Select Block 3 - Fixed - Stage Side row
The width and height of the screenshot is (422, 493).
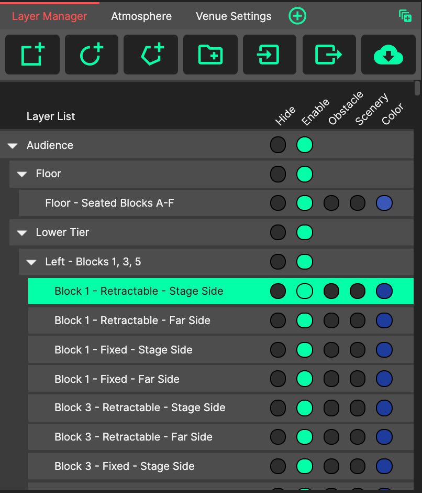pos(221,466)
